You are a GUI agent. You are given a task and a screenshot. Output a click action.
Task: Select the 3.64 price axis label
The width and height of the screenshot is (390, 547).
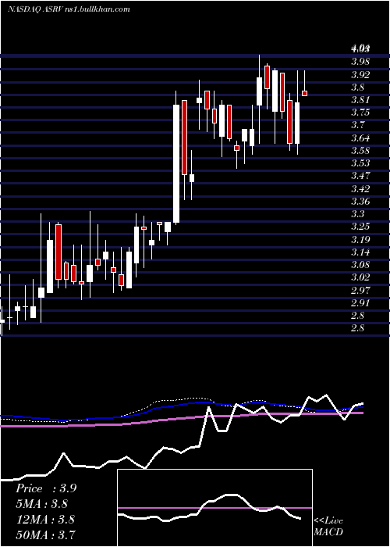coord(360,138)
